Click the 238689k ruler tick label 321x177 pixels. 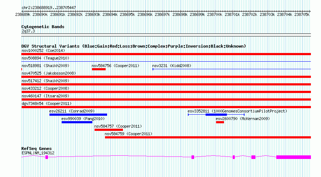click(23, 14)
